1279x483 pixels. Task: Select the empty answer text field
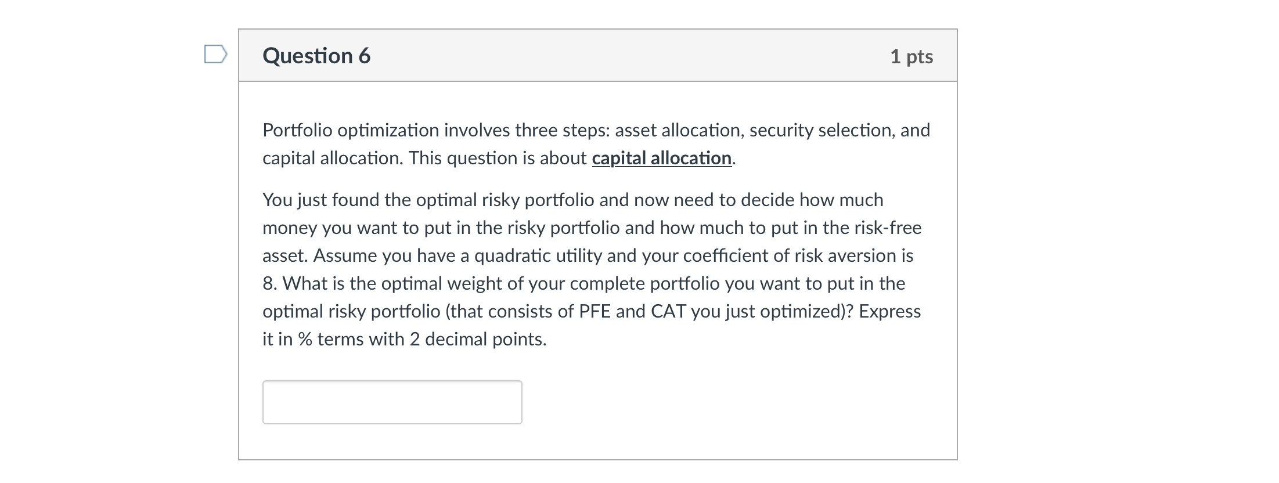pos(392,402)
